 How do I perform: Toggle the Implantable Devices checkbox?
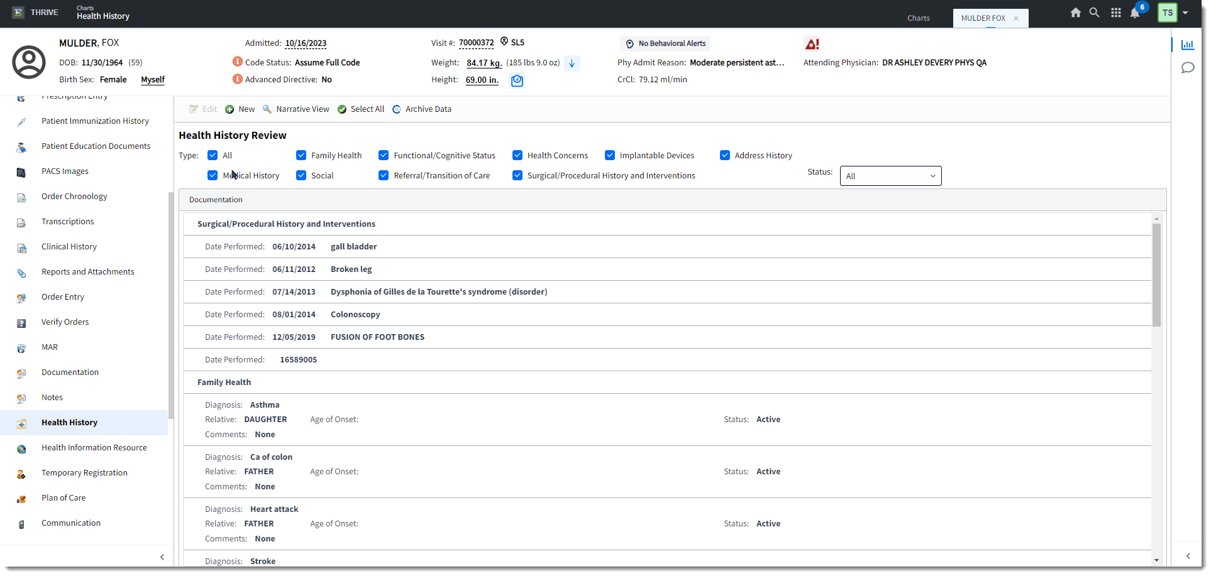click(x=610, y=155)
